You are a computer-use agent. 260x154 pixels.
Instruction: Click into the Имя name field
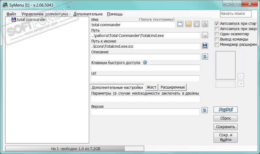133,25
